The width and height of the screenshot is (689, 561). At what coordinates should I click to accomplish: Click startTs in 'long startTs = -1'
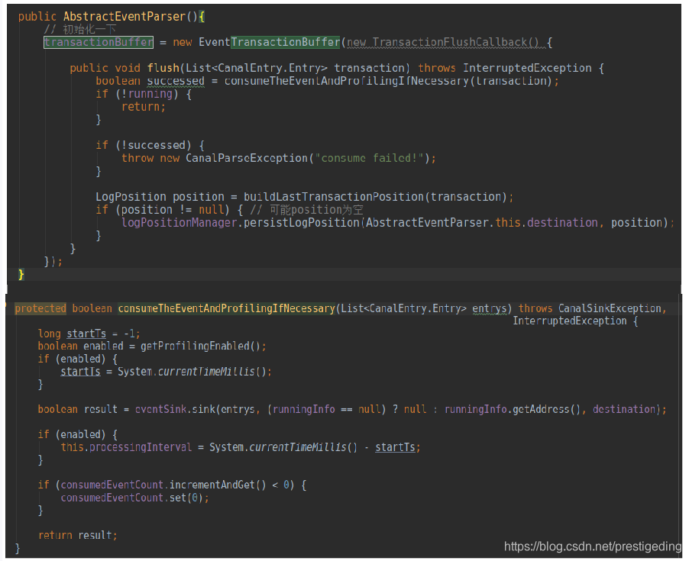(86, 334)
